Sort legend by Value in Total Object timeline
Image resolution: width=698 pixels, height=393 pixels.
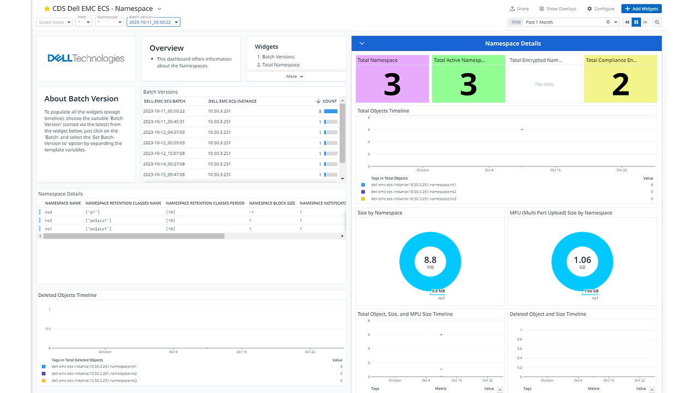click(489, 389)
